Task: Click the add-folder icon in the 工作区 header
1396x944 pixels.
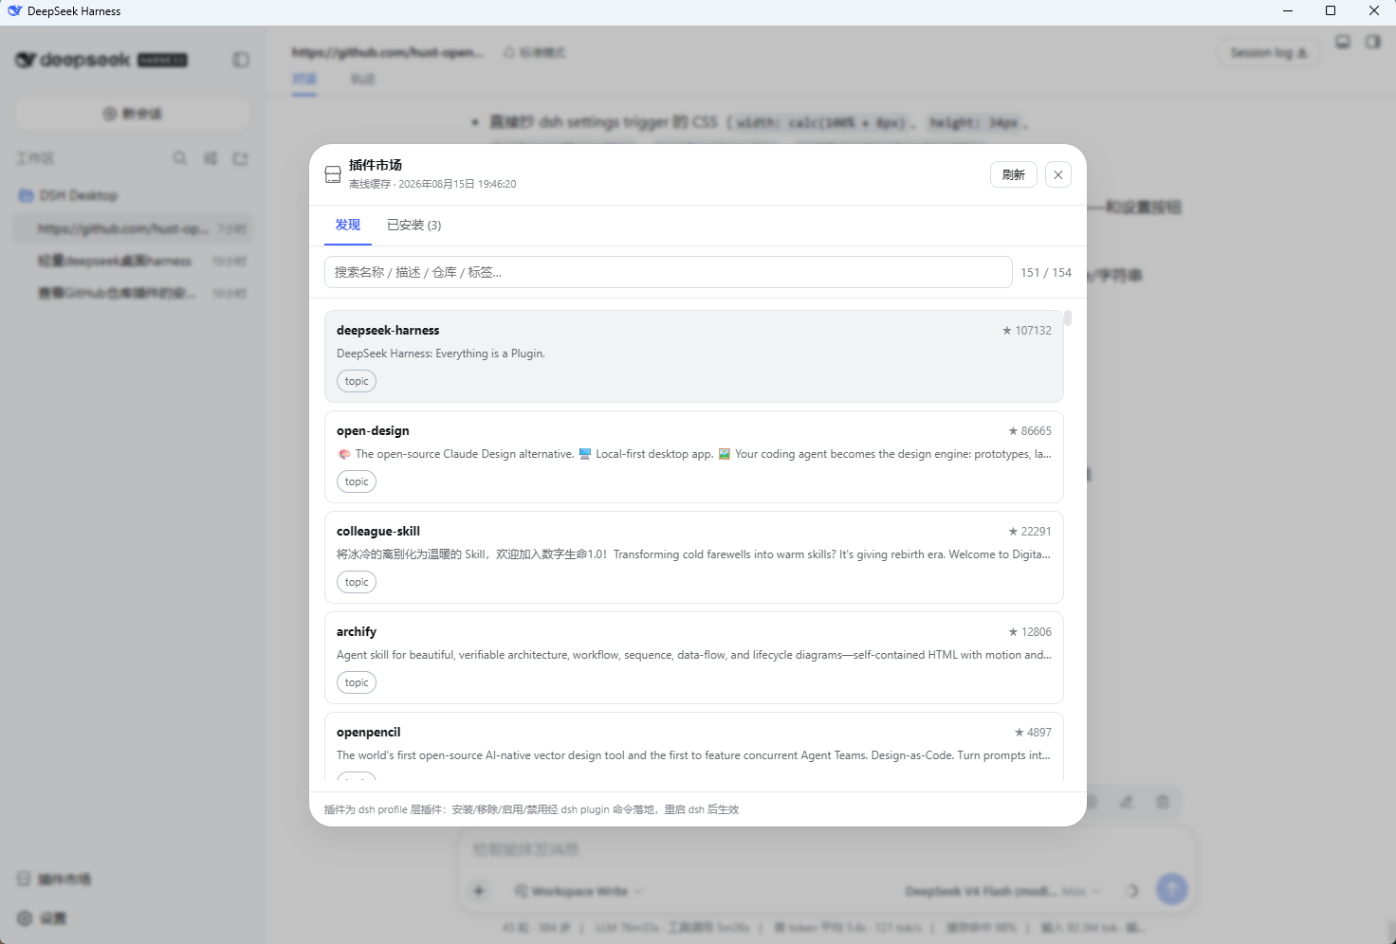Action: tap(240, 158)
